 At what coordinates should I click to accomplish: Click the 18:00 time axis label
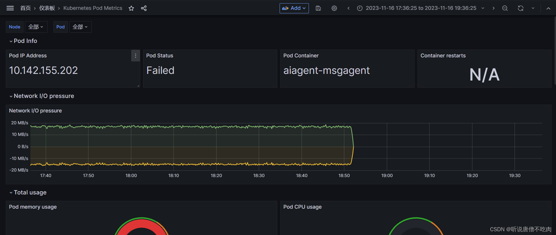click(x=131, y=176)
